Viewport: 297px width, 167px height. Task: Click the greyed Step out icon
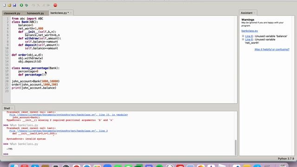(44, 5)
